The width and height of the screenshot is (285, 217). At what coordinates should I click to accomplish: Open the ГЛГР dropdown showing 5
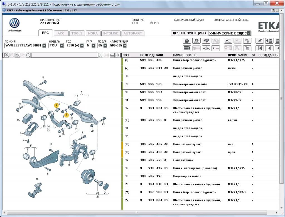[93, 46]
